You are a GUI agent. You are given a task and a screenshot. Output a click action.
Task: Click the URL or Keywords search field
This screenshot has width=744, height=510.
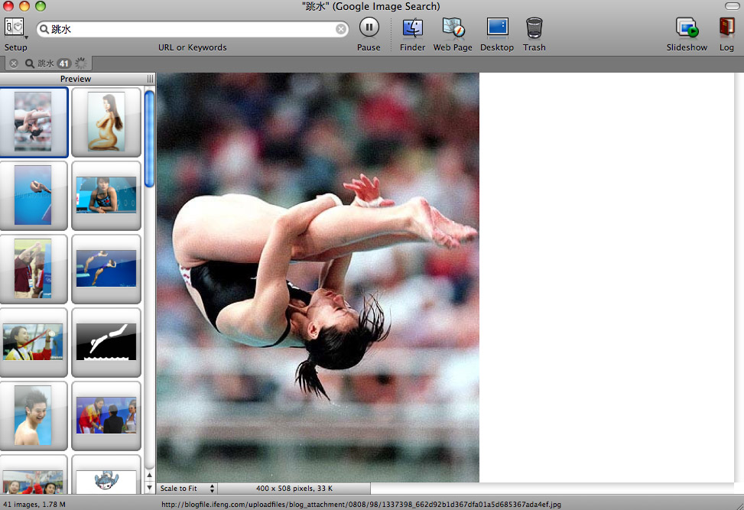tap(191, 29)
